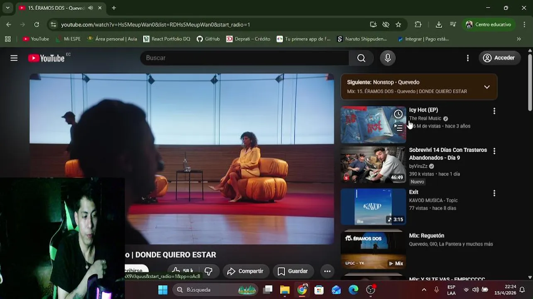Open Mi ESPE bookmark
Viewport: 533px width, 299px height.
[x=68, y=39]
